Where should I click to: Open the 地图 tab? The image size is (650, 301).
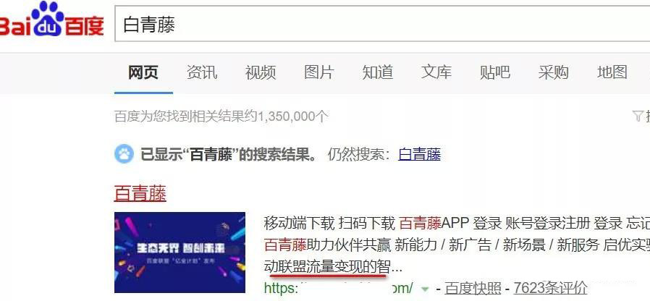tap(612, 72)
